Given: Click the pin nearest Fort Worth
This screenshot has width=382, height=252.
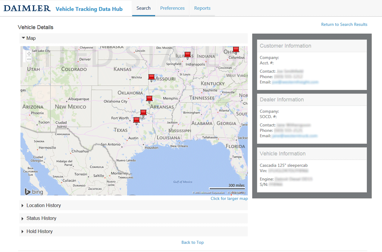Looking at the screenshot, I should [x=137, y=120].
